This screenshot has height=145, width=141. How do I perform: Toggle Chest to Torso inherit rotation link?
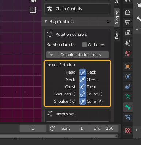tap(83, 87)
